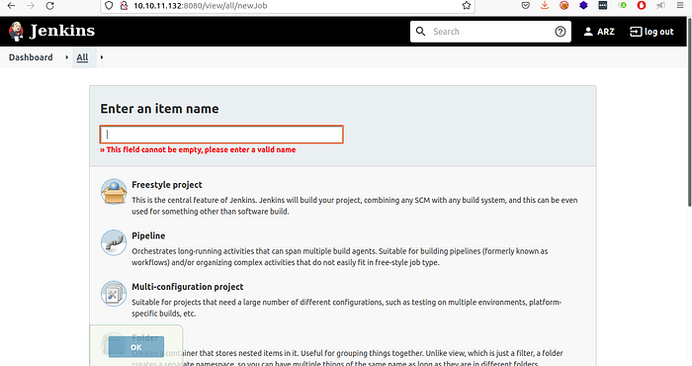Select the Pipeline project icon
692x366 pixels.
click(114, 242)
